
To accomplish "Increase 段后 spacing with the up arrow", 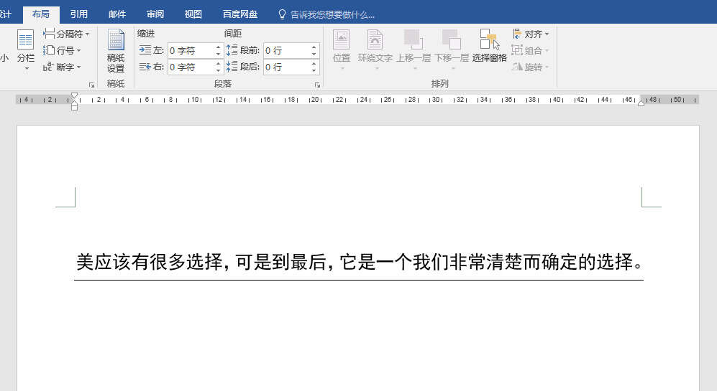I will tap(314, 64).
